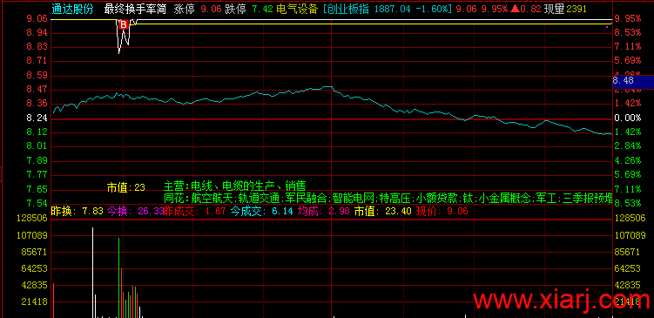Click the 主营 main business description
Image resolution: width=654 pixels, height=318 pixels.
click(x=235, y=186)
